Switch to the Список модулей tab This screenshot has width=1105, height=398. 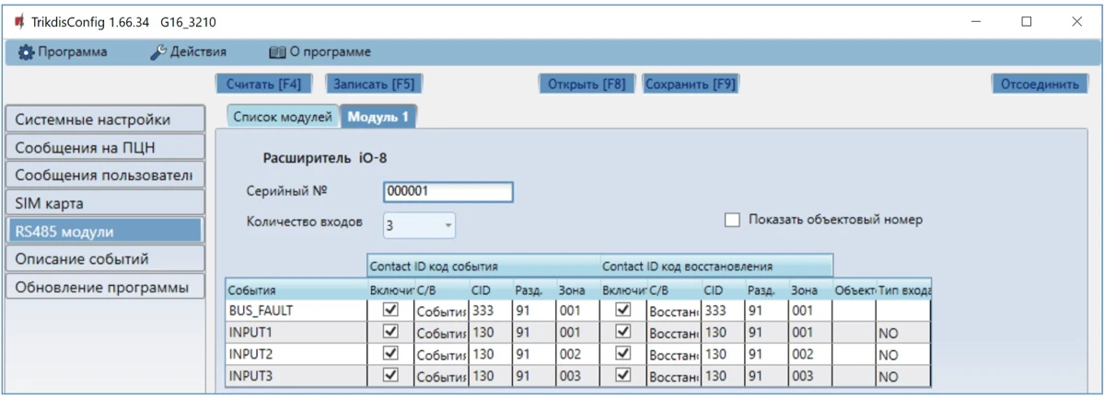281,117
